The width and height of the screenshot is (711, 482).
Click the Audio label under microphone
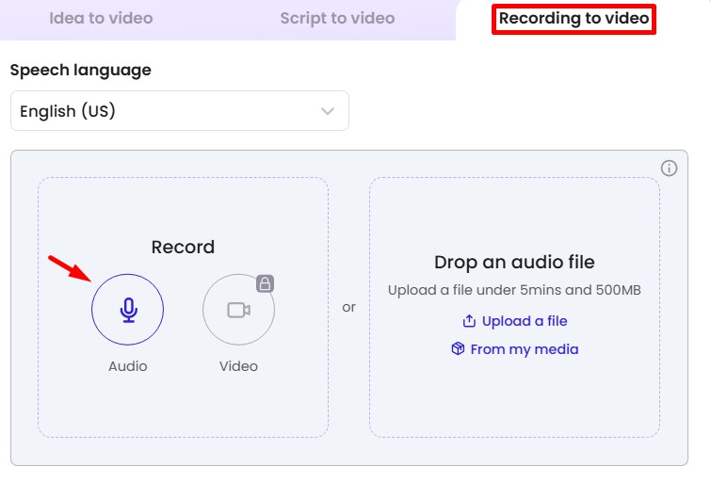pos(127,366)
